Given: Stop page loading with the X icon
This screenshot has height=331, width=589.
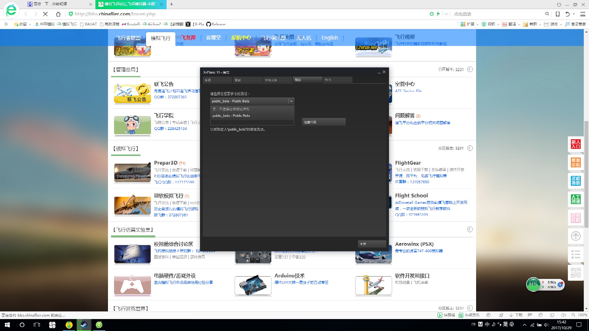Looking at the screenshot, I should [x=45, y=14].
